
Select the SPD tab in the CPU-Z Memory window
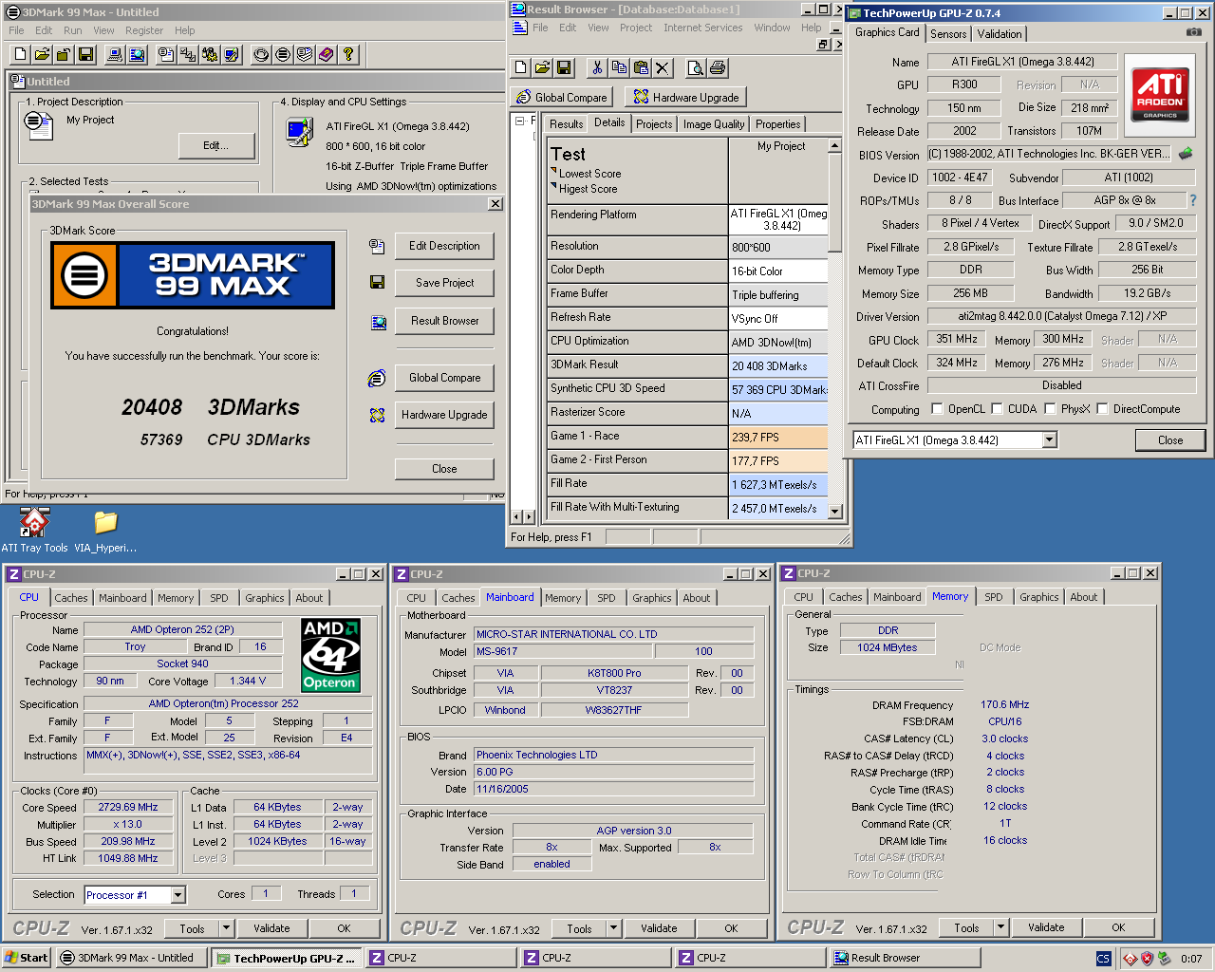(x=993, y=597)
